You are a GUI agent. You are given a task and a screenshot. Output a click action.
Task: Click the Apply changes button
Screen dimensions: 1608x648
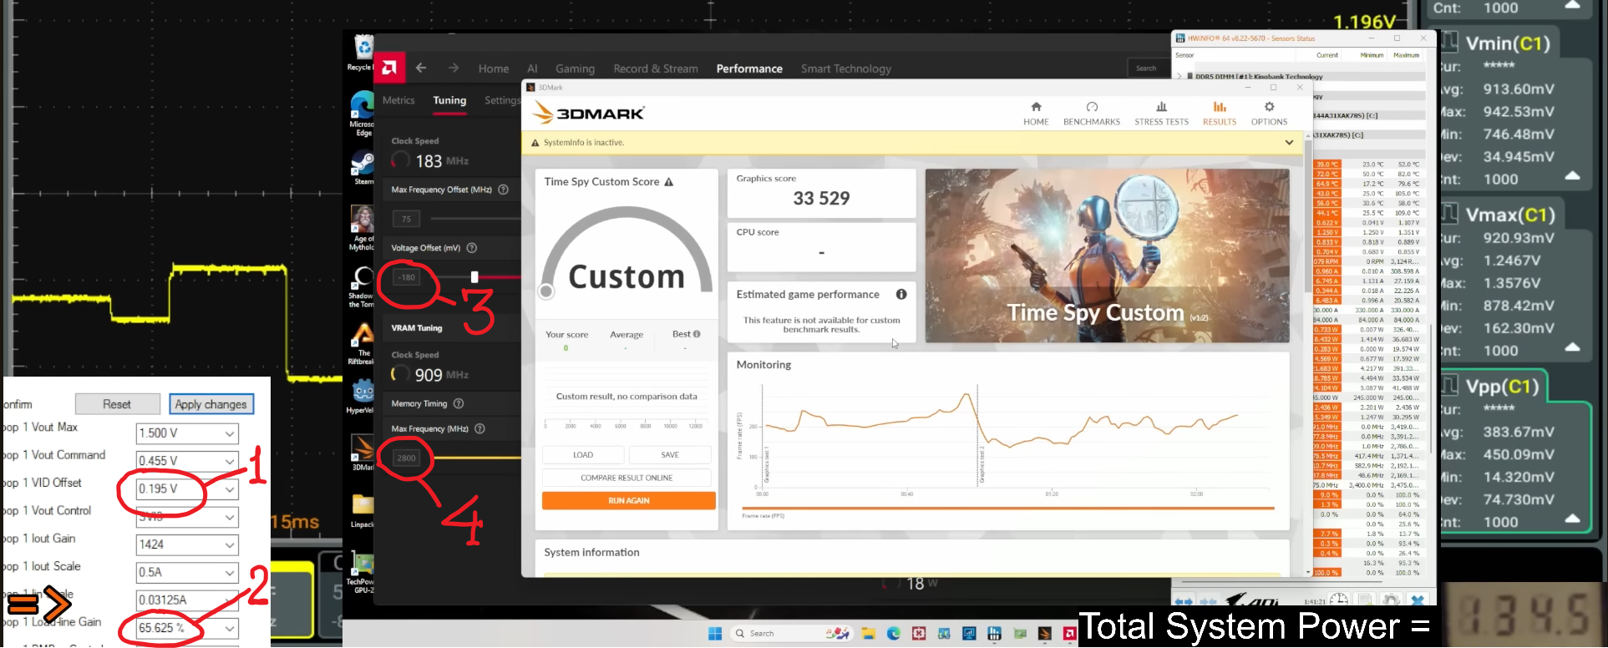211,404
